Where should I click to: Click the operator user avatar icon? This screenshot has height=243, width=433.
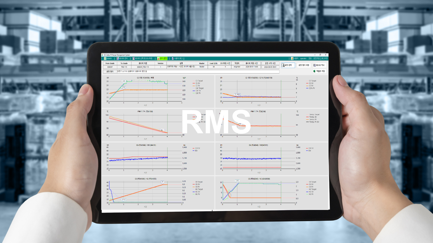[292, 58]
